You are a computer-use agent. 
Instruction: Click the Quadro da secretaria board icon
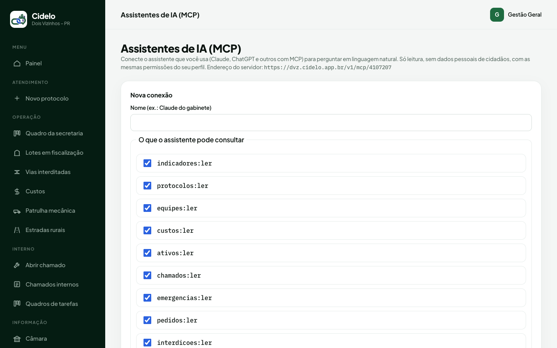(x=17, y=133)
